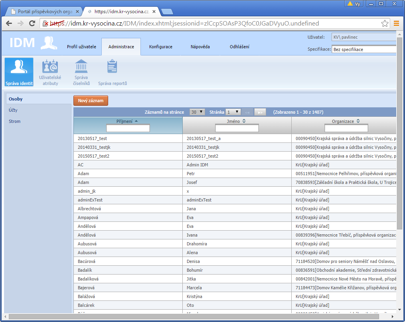Switch to Profil uživatele tab
Screen dimensions: 405x322
click(x=81, y=47)
